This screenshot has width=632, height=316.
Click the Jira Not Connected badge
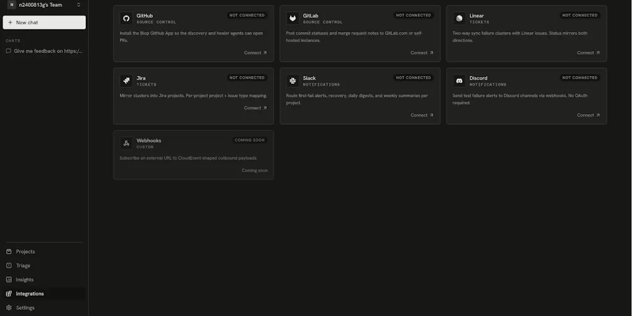pyautogui.click(x=247, y=78)
